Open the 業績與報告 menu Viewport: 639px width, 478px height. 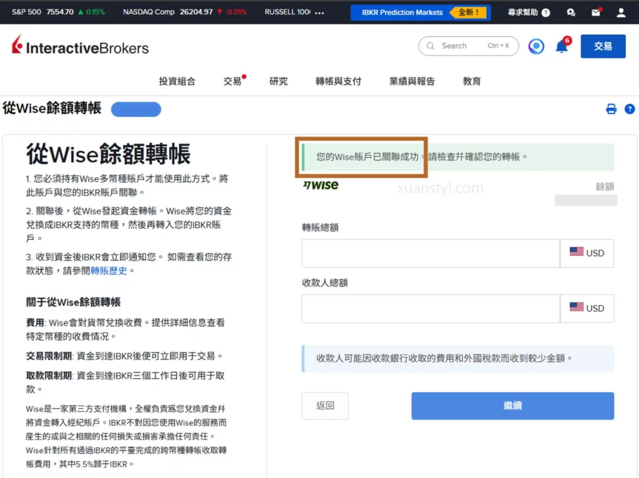[412, 81]
